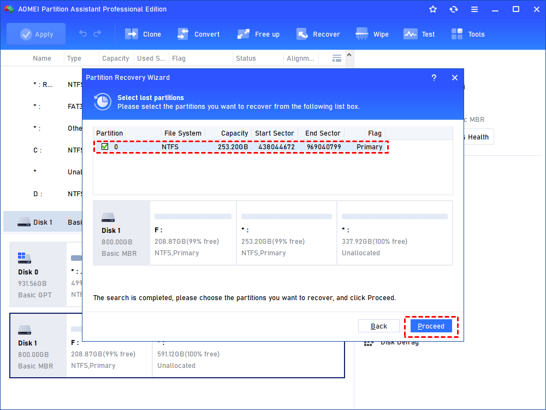Screen dimensions: 546x410
Task: Click the star favorite icon
Action: 432,9
